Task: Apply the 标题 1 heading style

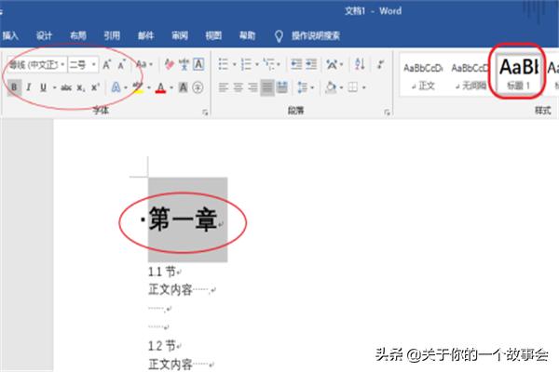Action: click(x=516, y=70)
